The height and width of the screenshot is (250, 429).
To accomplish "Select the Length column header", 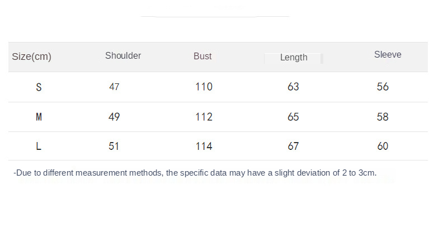I will coord(294,58).
